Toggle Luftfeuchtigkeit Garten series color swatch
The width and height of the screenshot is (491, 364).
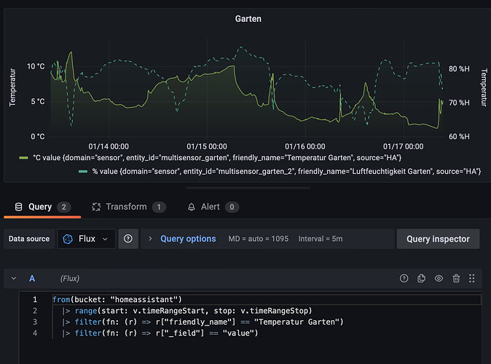pyautogui.click(x=83, y=172)
